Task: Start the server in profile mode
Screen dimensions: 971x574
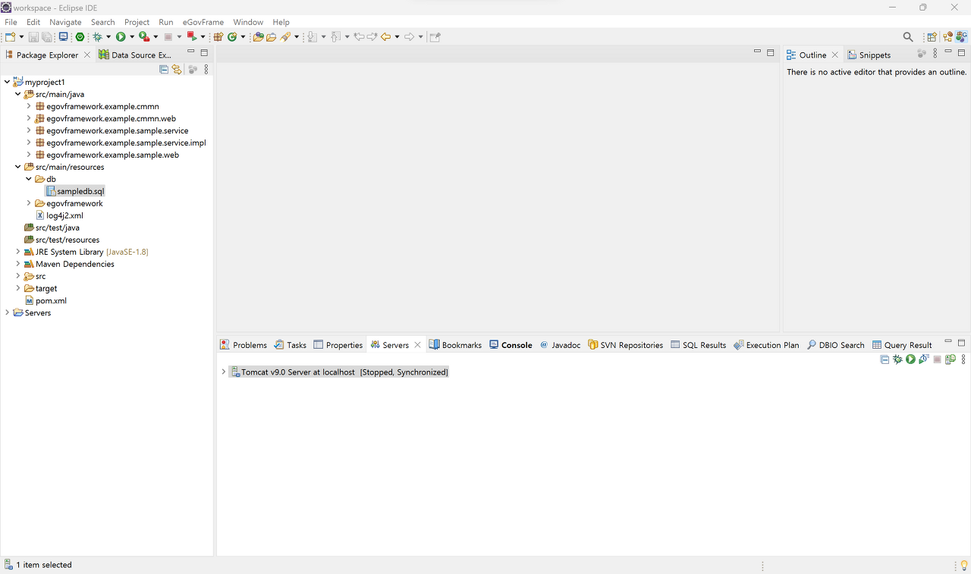Action: point(923,359)
